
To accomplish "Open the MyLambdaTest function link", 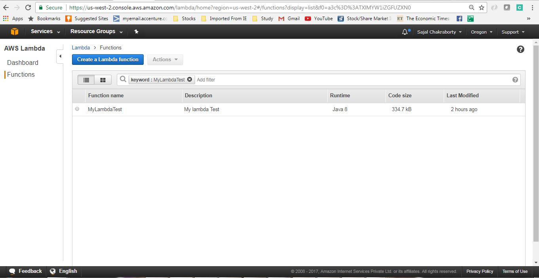I will point(105,109).
